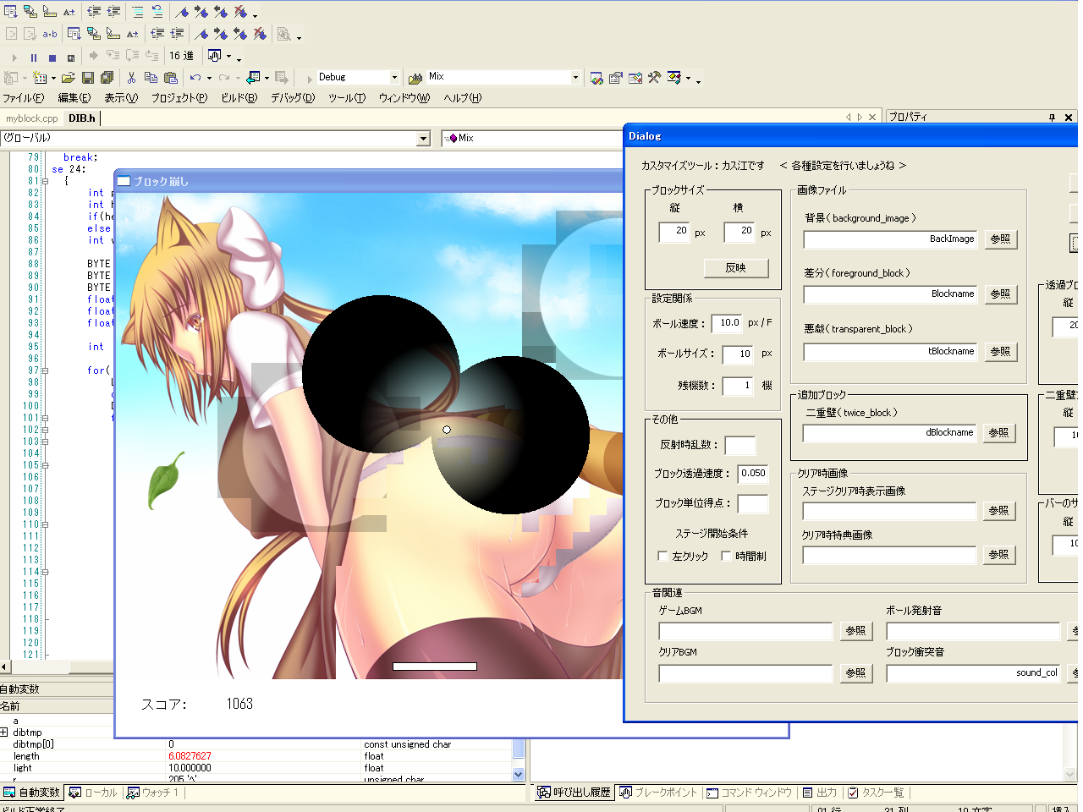This screenshot has height=812, width=1083.
Task: Click the ボール速度 input field
Action: (x=728, y=323)
